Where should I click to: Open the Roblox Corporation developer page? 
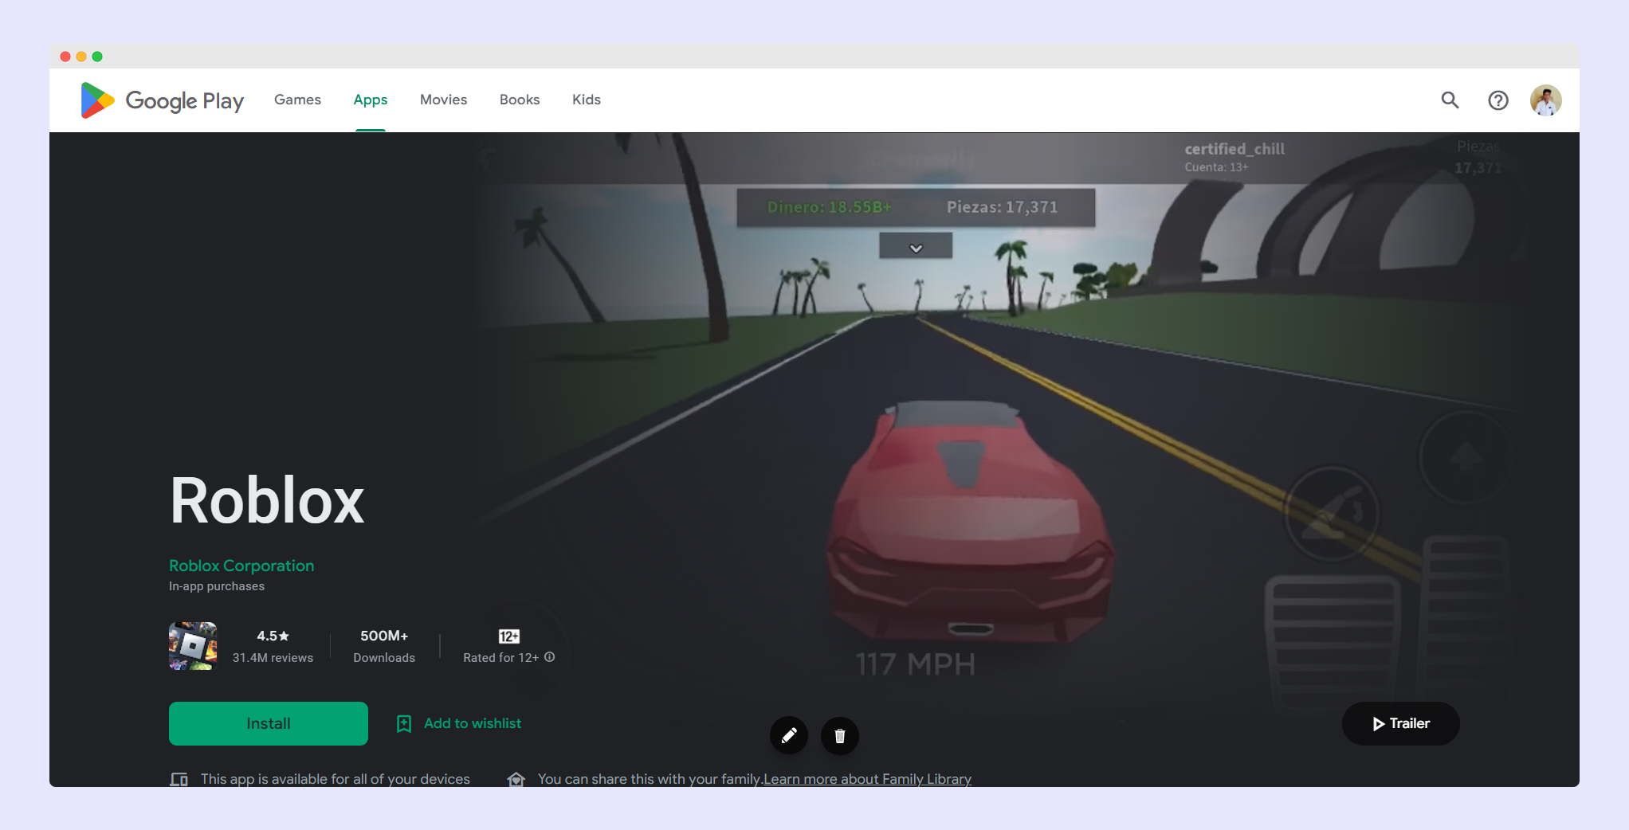pyautogui.click(x=241, y=566)
